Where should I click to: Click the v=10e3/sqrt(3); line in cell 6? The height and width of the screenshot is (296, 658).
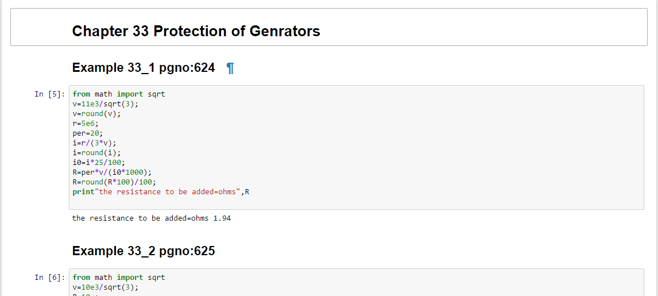click(106, 287)
